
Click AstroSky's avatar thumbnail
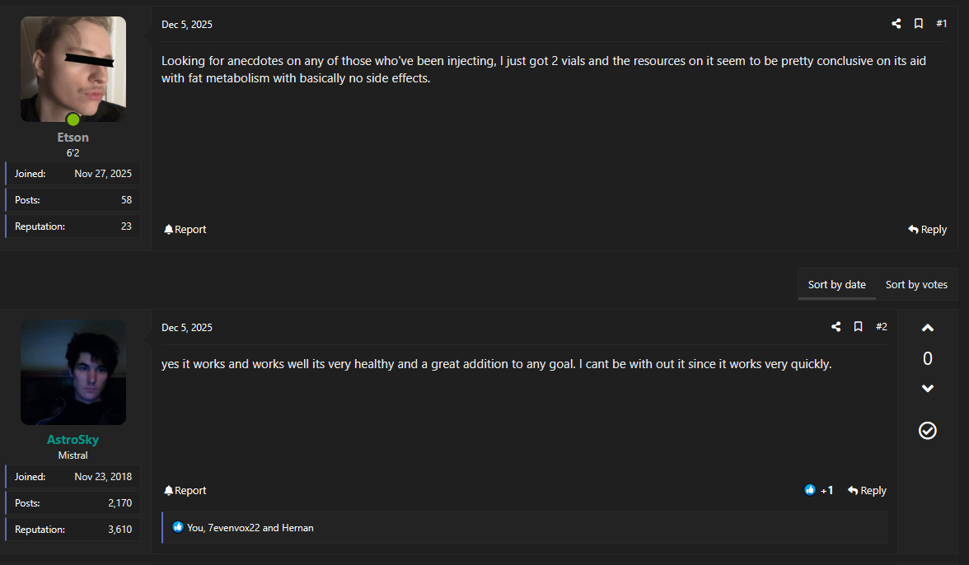pyautogui.click(x=73, y=372)
